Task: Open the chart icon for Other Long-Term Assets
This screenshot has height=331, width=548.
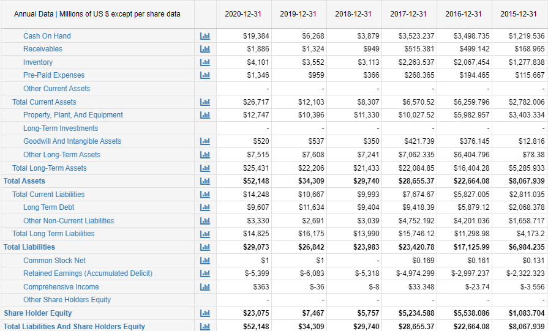Action: (x=205, y=155)
